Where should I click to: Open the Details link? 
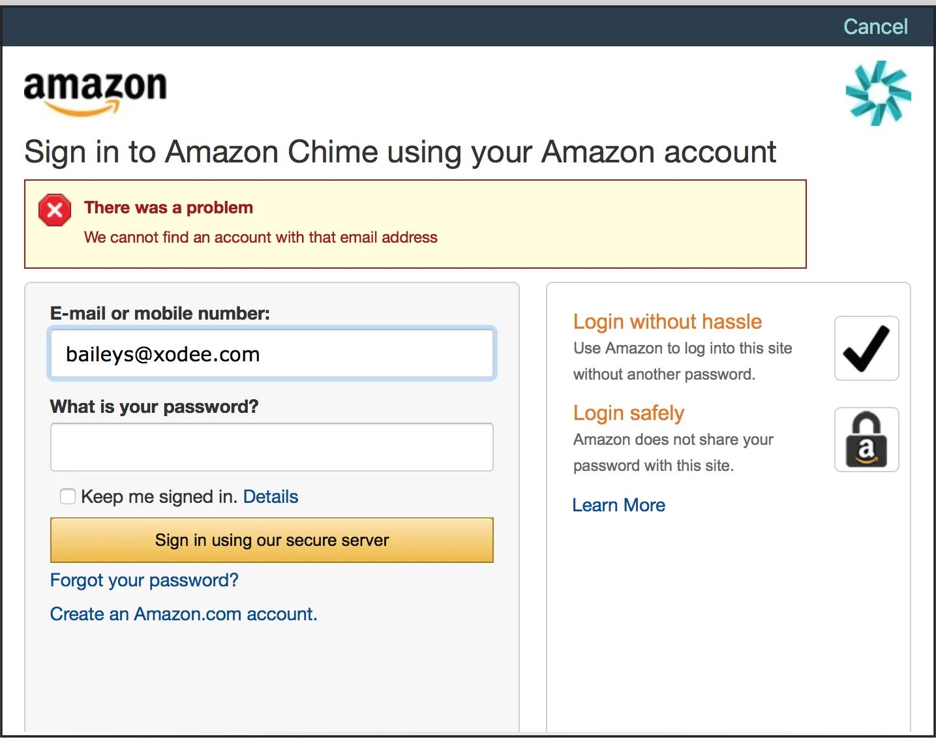click(x=270, y=497)
